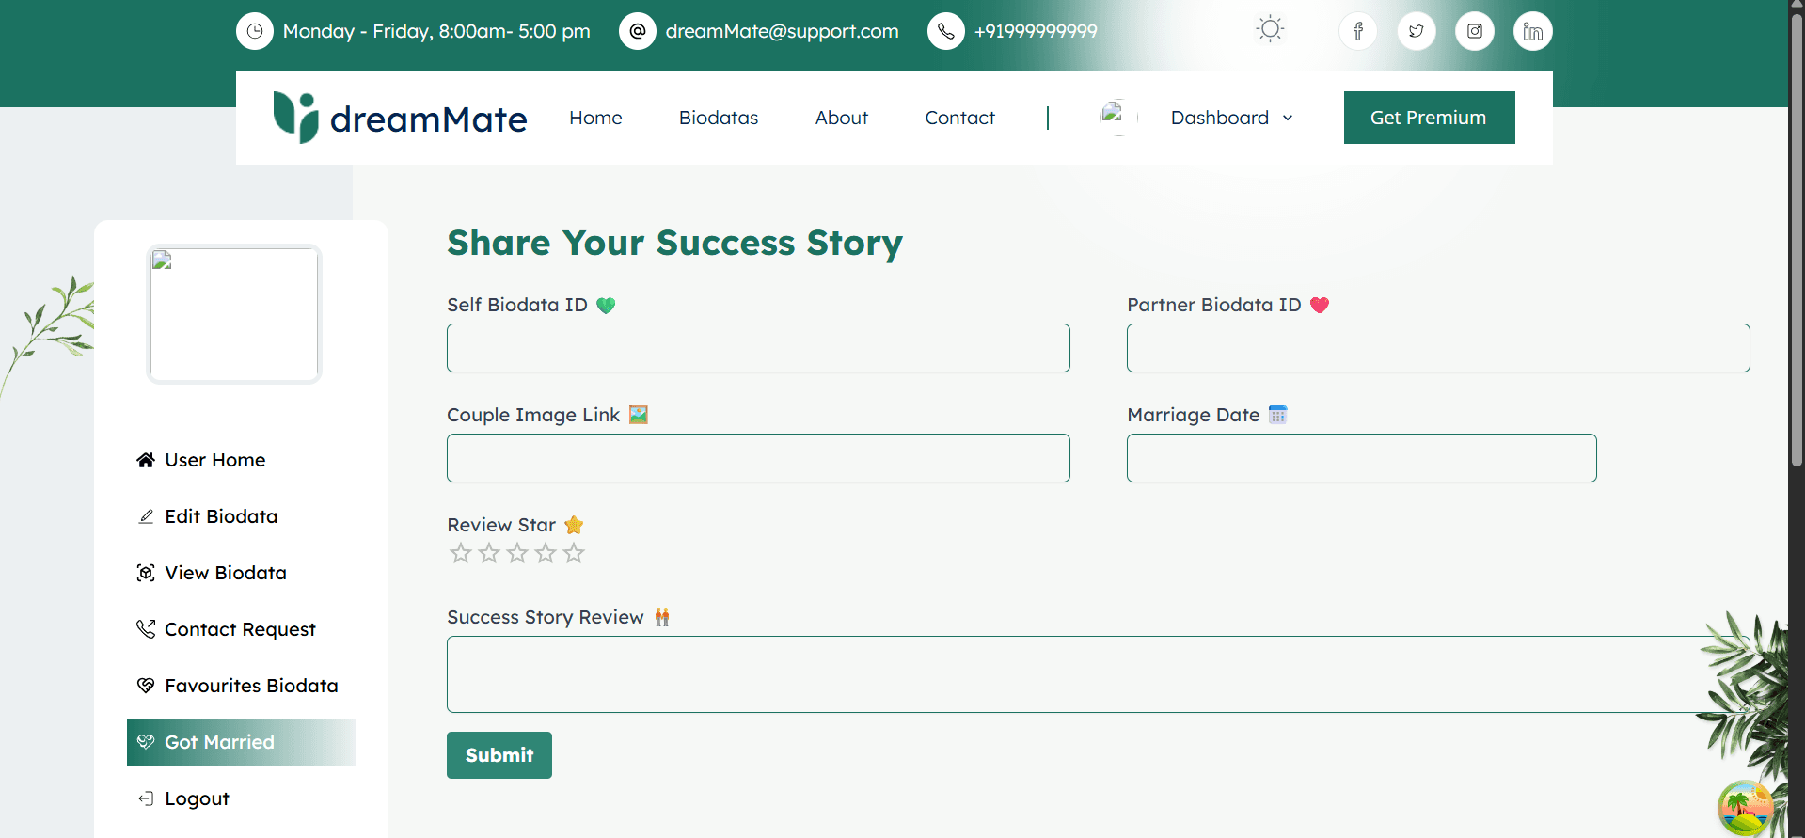
Task: Click the Submit button
Action: click(499, 755)
